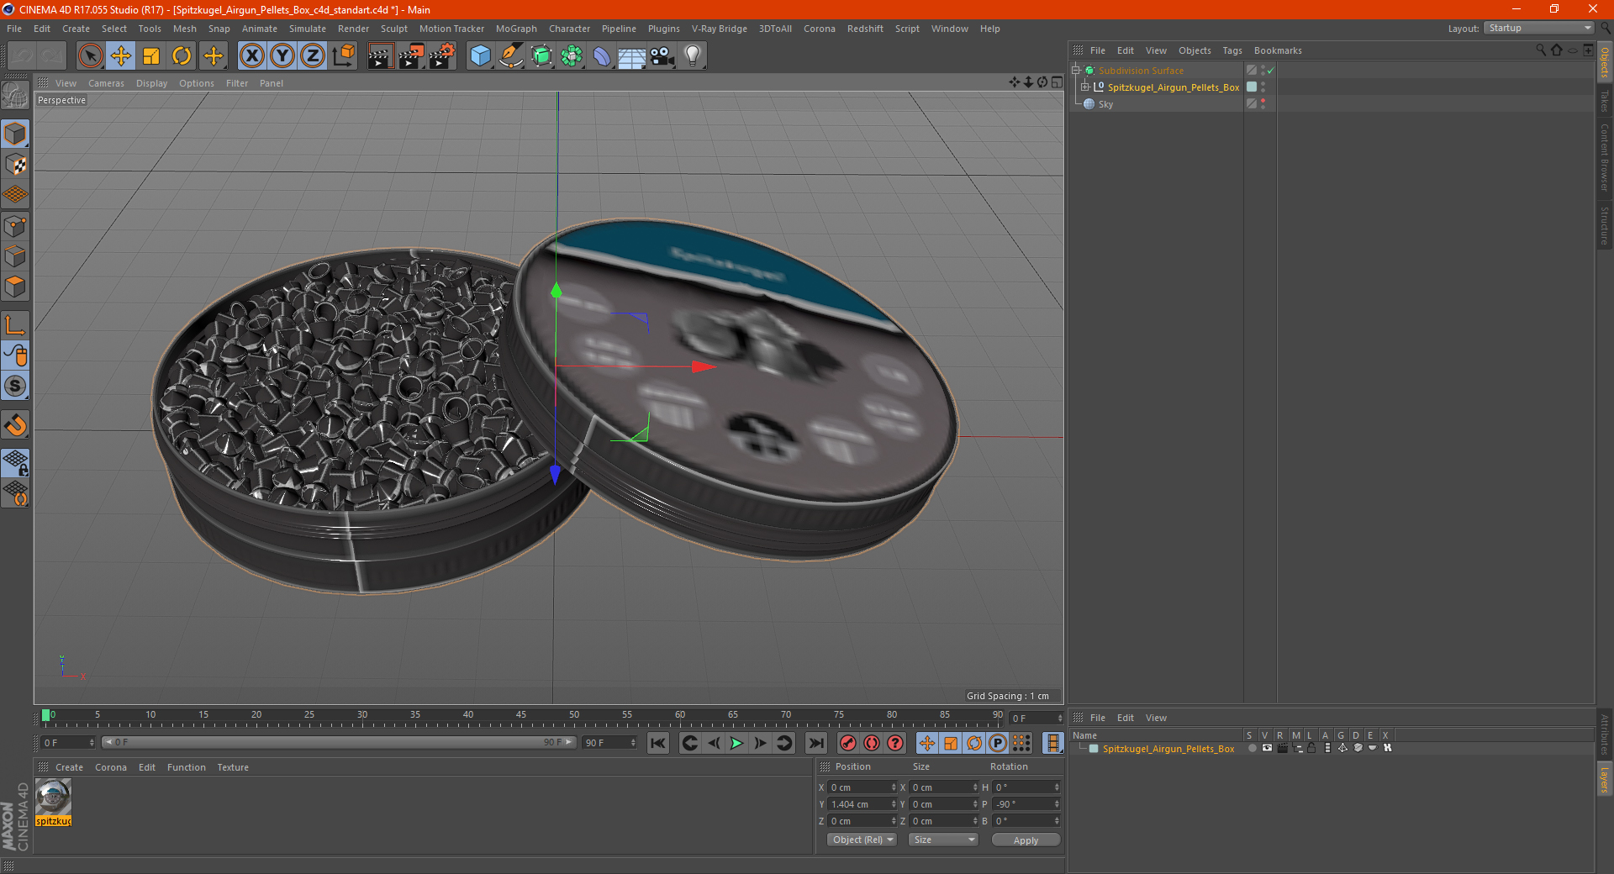The height and width of the screenshot is (874, 1614).
Task: Render the active view
Action: coord(380,56)
